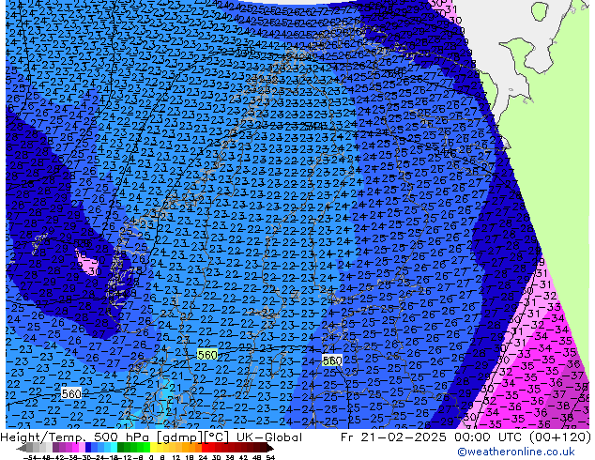Click the half-green half-white 560 contour label
This screenshot has width=595, height=460.
pyautogui.click(x=332, y=360)
